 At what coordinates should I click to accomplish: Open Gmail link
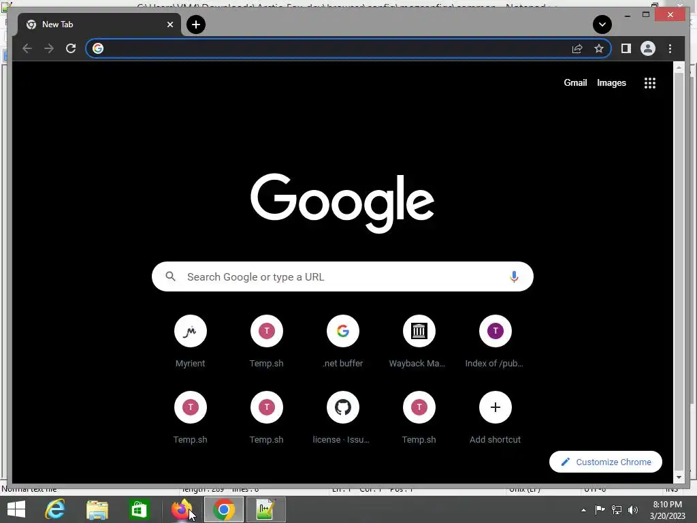point(575,82)
